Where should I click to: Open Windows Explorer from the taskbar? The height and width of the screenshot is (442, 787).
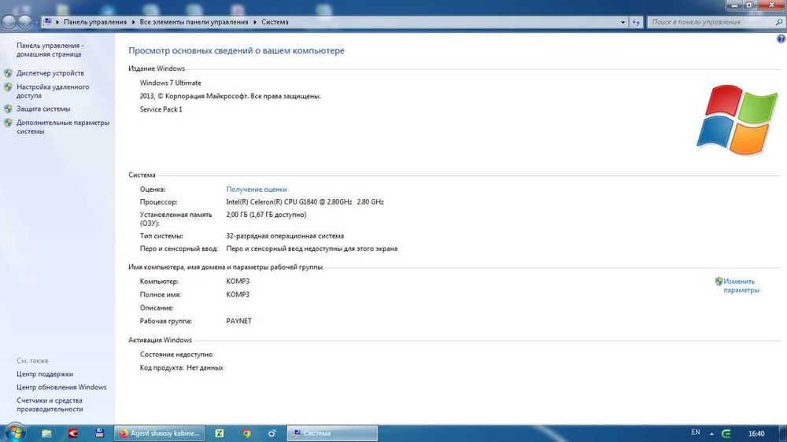46,433
